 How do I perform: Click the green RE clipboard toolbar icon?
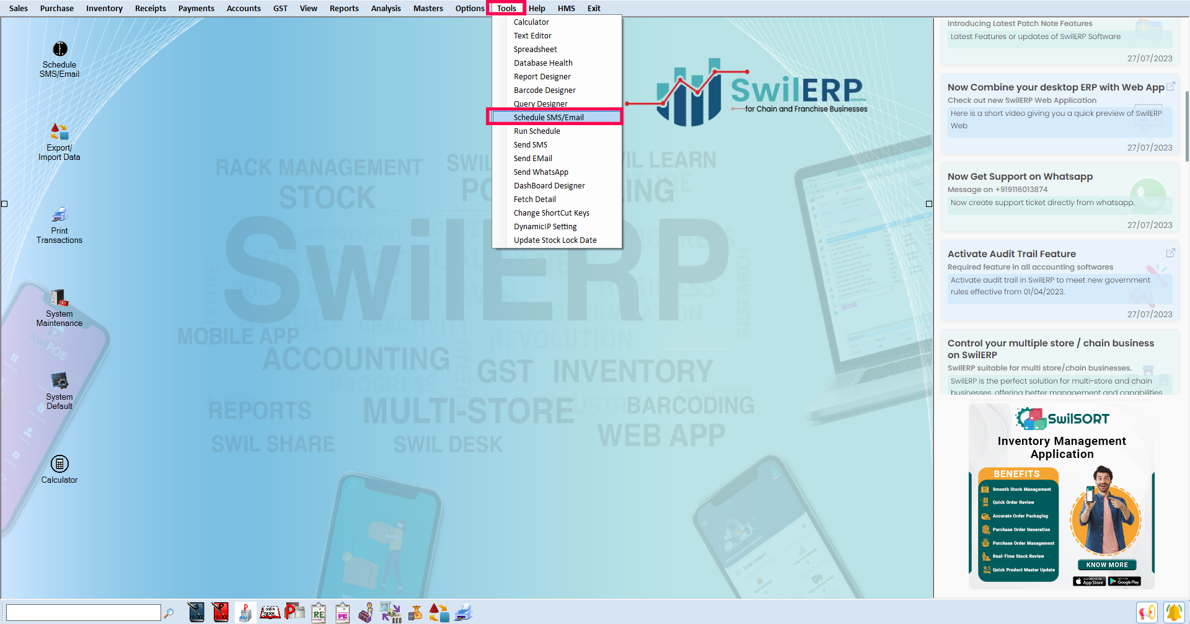[x=319, y=612]
